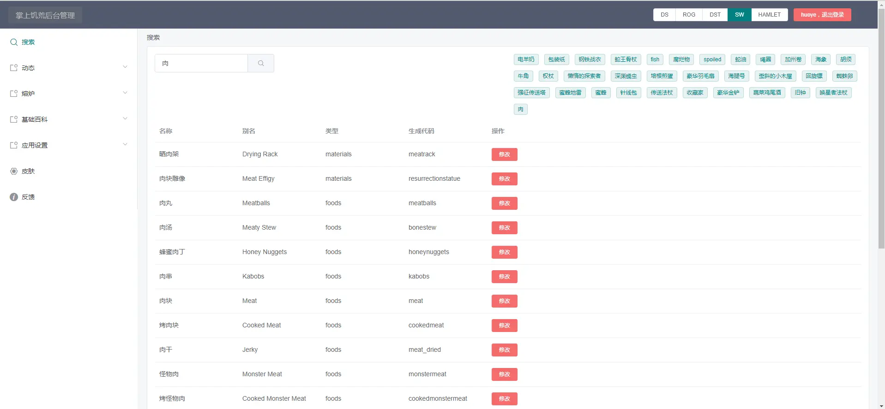This screenshot has width=885, height=409.
Task: Select the 收藏家 search tag
Action: click(x=695, y=93)
